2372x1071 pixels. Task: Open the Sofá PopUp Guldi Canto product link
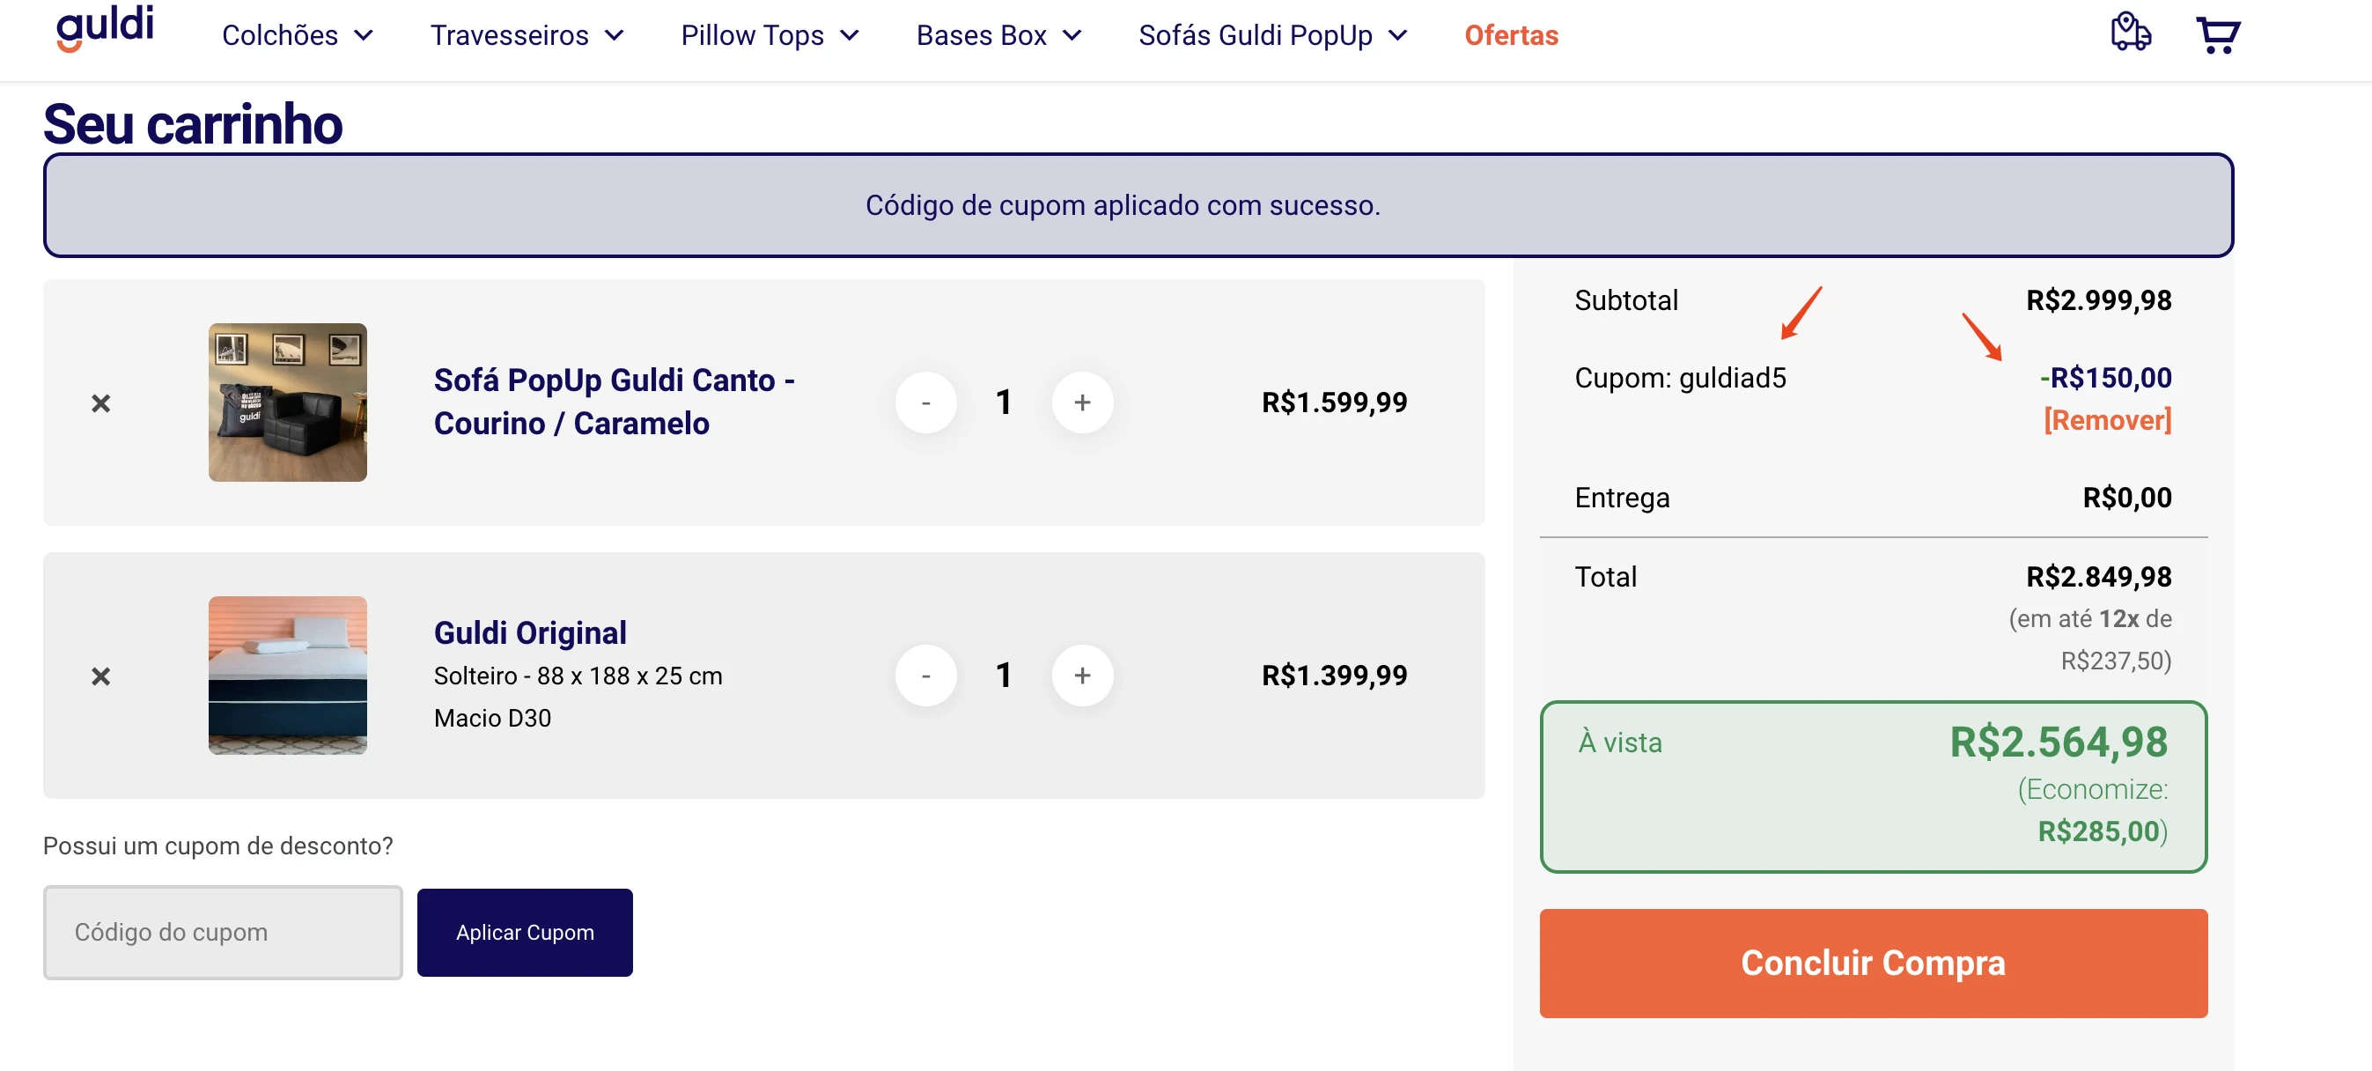coord(615,402)
